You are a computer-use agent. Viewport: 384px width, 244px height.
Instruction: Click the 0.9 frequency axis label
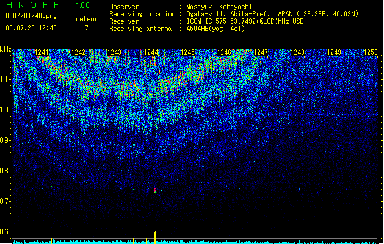[4, 140]
